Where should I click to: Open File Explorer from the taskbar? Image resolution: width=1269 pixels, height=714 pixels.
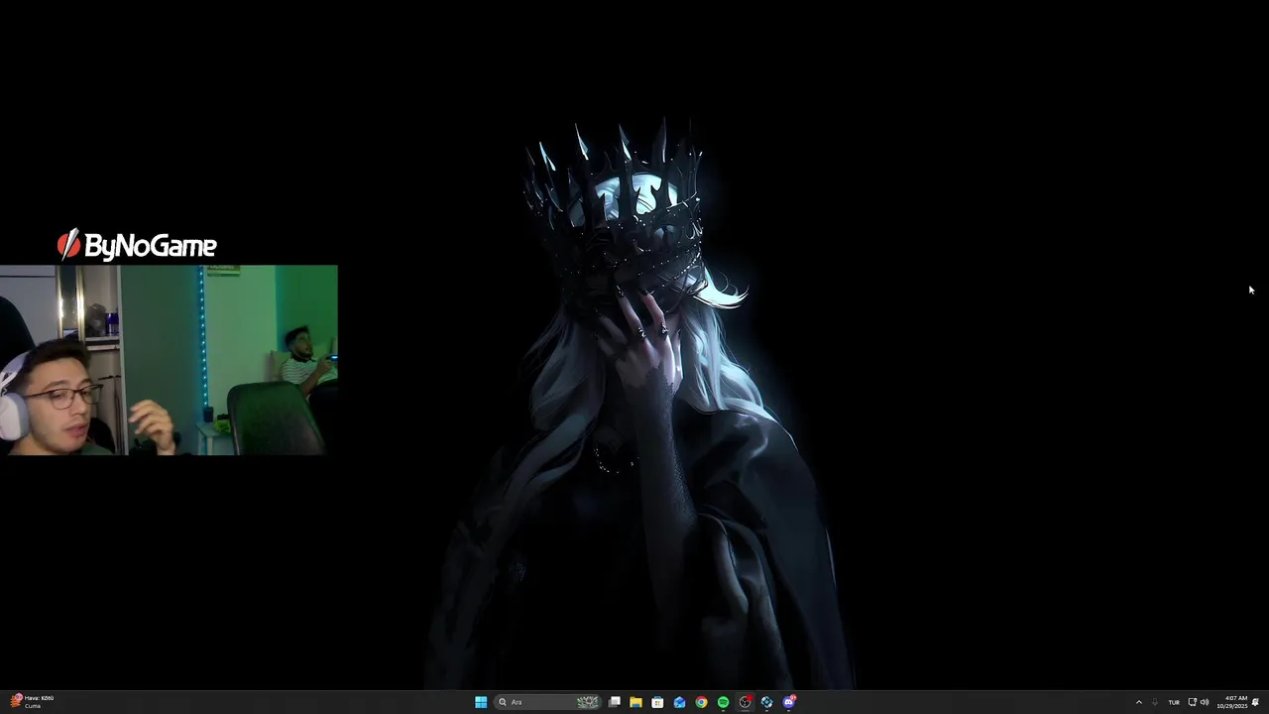pyautogui.click(x=635, y=702)
